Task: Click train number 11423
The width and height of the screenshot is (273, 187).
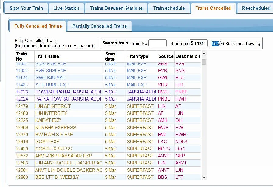Action: (22, 85)
